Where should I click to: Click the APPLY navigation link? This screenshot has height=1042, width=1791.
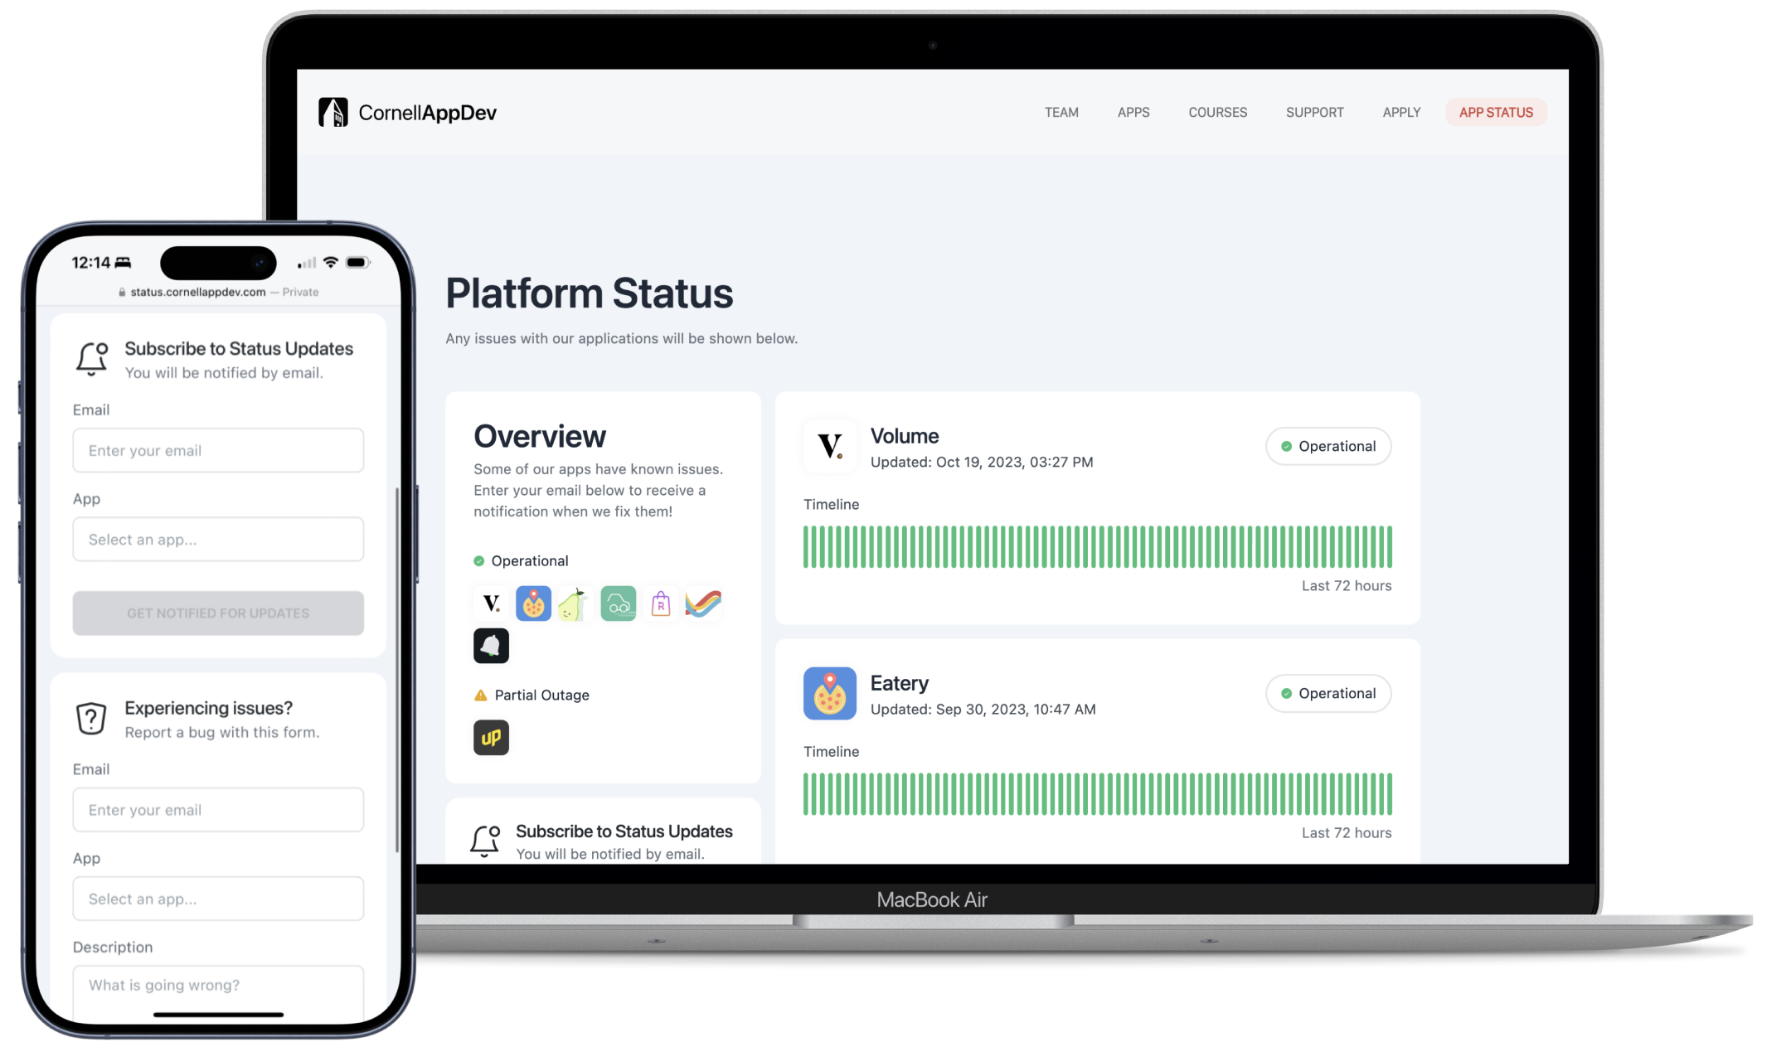(x=1400, y=112)
